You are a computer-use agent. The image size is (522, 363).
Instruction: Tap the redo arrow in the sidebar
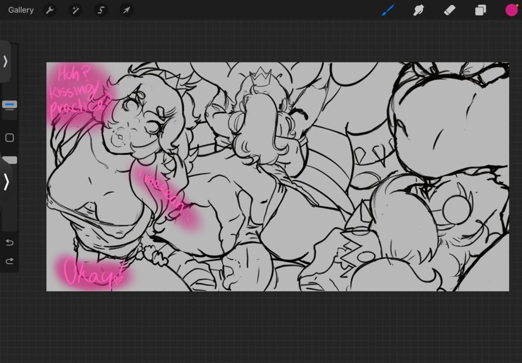(x=9, y=261)
